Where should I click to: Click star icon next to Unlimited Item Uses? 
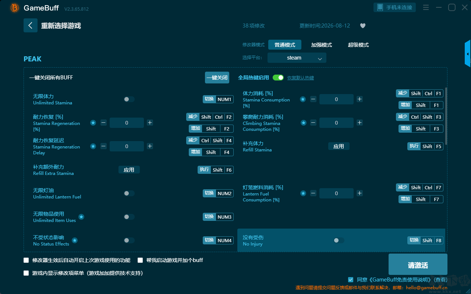click(81, 217)
